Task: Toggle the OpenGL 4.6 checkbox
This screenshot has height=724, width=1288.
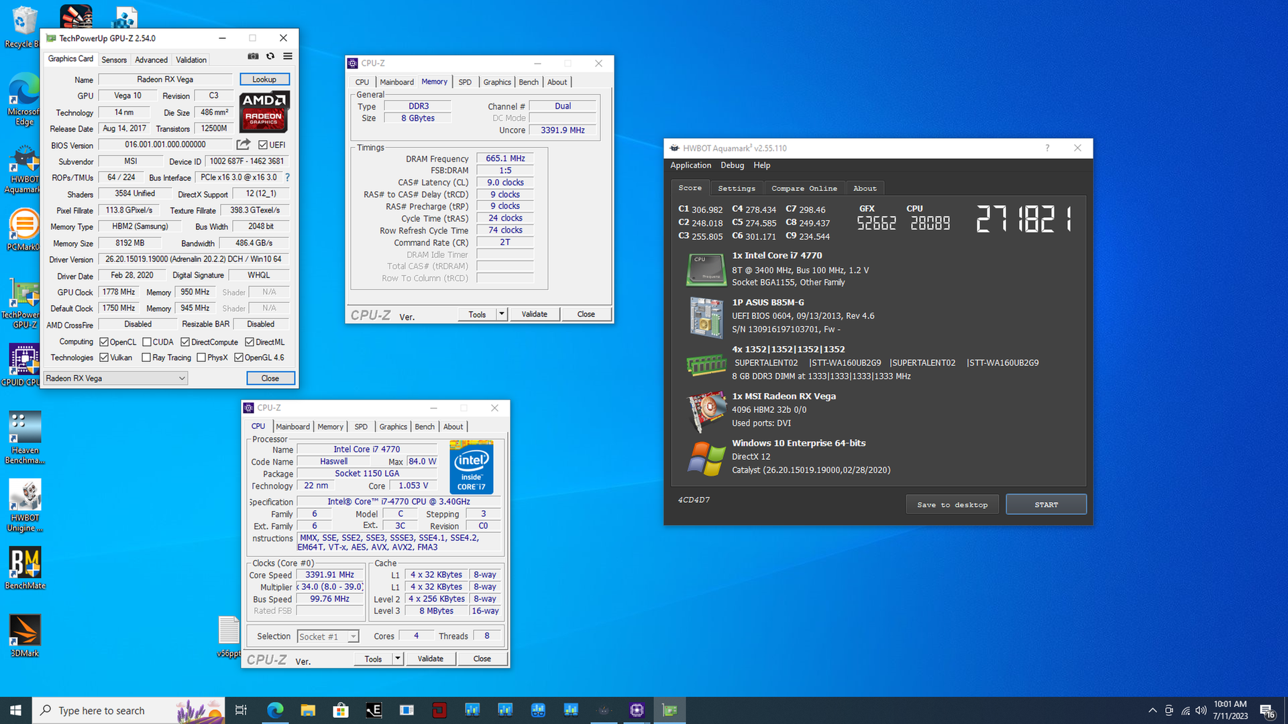Action: coord(238,357)
